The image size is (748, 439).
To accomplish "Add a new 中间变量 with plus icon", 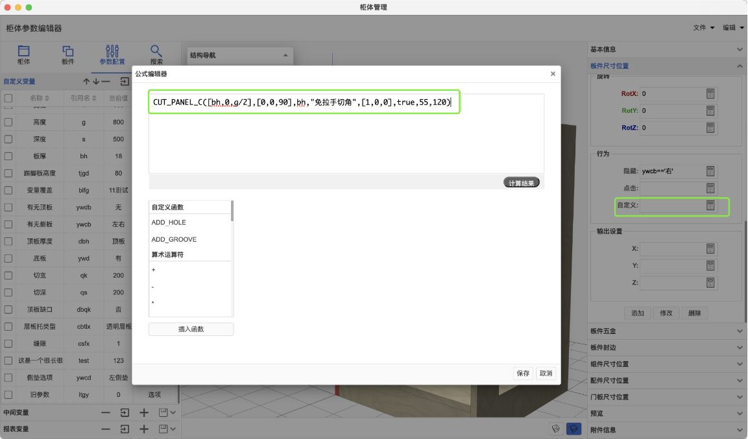I will pyautogui.click(x=144, y=412).
